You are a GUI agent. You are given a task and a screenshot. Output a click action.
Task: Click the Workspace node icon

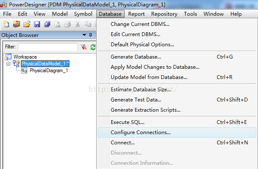click(x=8, y=57)
